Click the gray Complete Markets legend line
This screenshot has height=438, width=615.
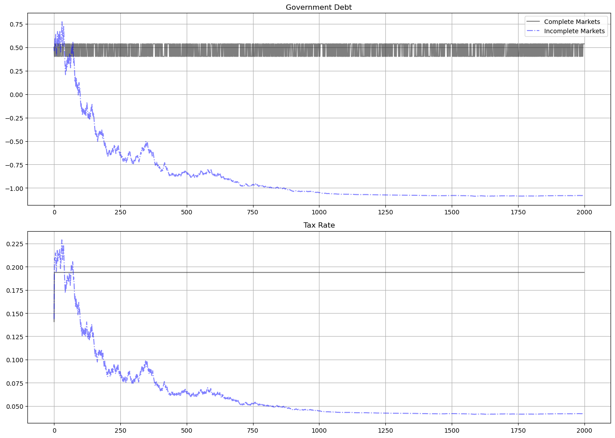[534, 22]
